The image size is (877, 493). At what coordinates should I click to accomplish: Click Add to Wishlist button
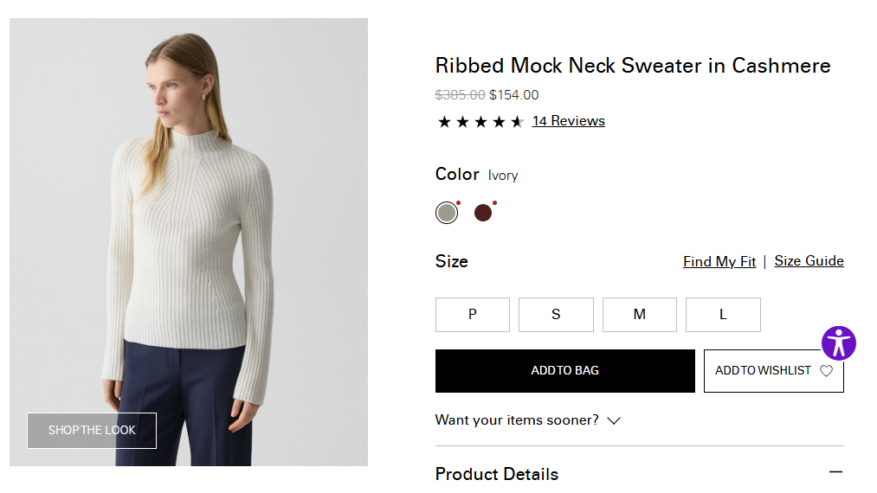(x=764, y=371)
